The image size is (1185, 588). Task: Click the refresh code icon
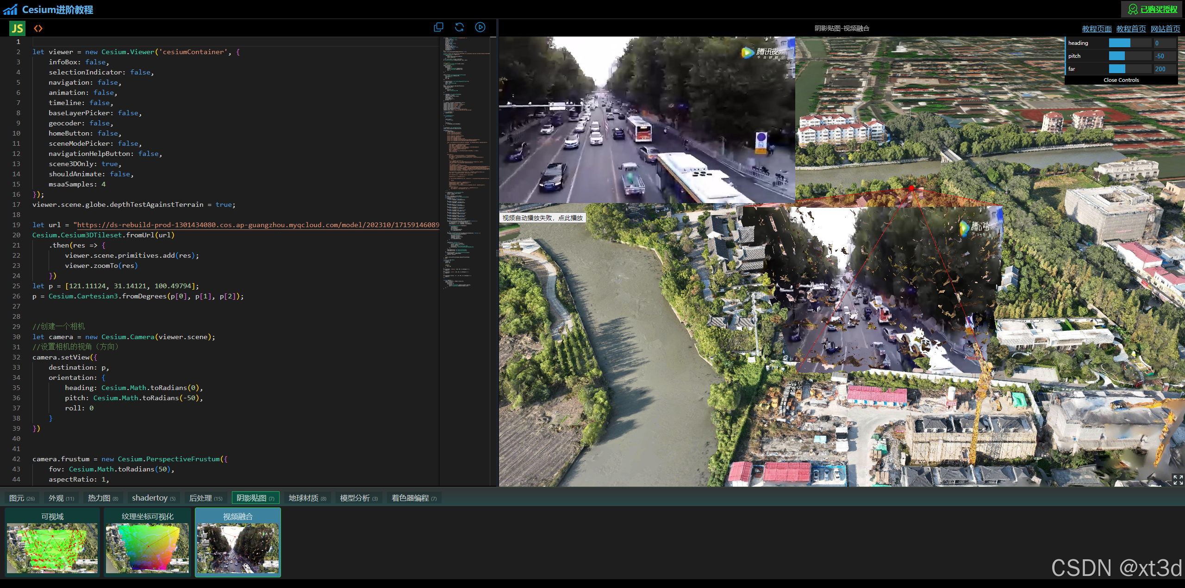pos(459,27)
